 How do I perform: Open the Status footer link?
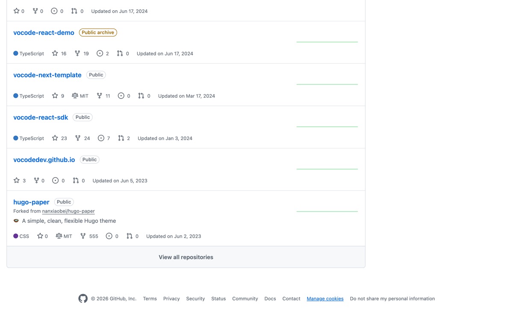coord(218,299)
